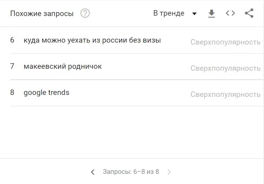
Task: Open the google trends query
Action: point(46,93)
